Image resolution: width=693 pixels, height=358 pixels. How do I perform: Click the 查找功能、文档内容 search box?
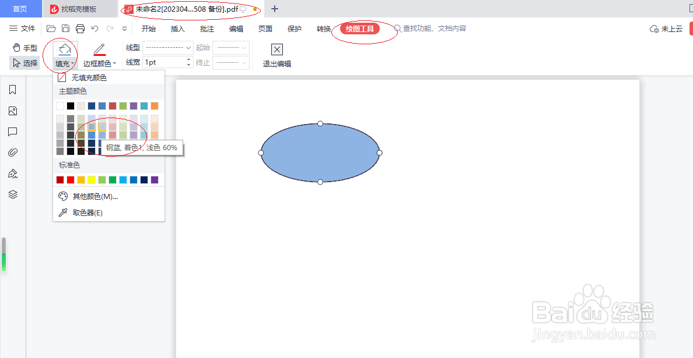click(x=430, y=29)
